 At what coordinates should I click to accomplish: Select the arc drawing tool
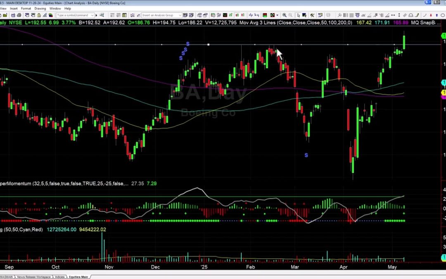click(x=425, y=15)
